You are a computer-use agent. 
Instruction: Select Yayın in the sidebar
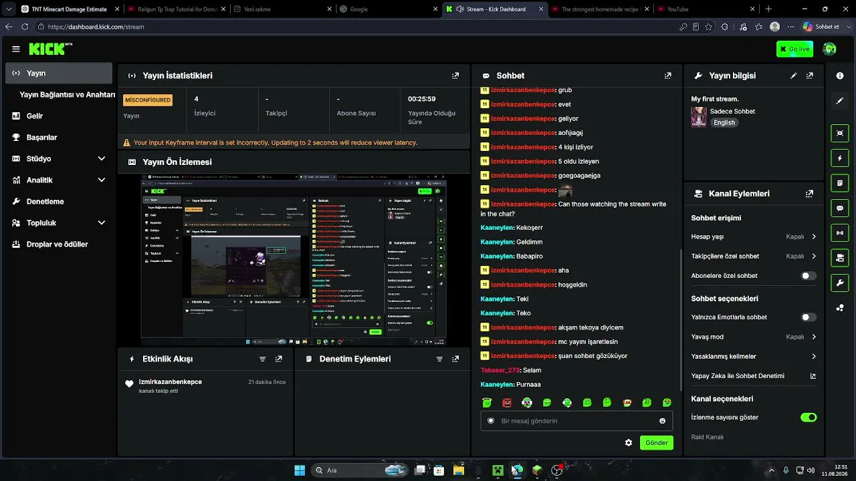pos(59,73)
